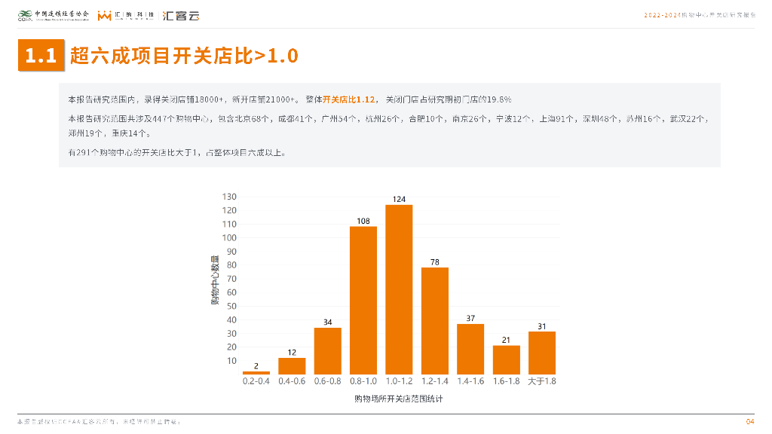Click the 1.6-1.8 bar in the chart
The width and height of the screenshot is (772, 434).
coord(507,360)
